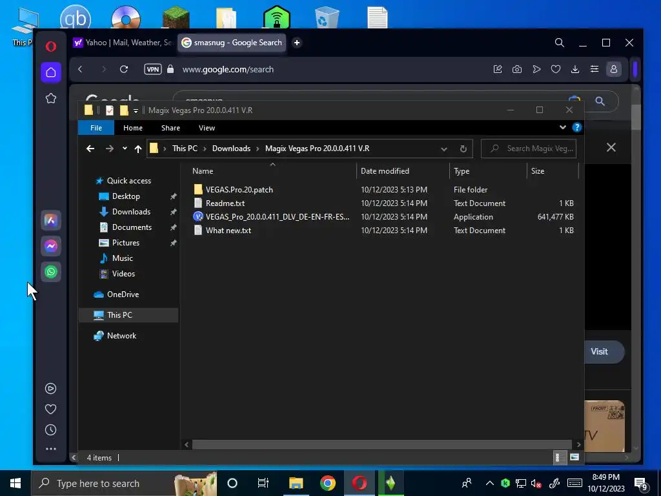Open history clock icon in Opera sidebar
The image size is (661, 496).
[x=50, y=429]
